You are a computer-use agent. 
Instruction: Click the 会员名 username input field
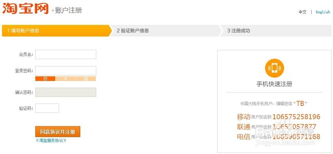66,54
